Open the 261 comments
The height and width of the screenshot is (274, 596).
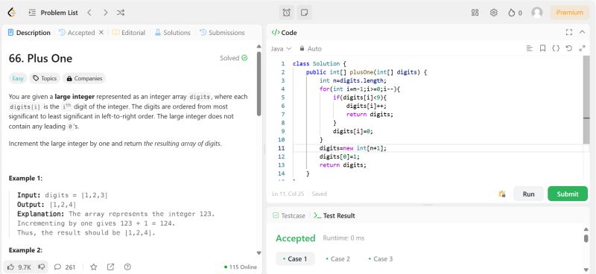point(65,267)
